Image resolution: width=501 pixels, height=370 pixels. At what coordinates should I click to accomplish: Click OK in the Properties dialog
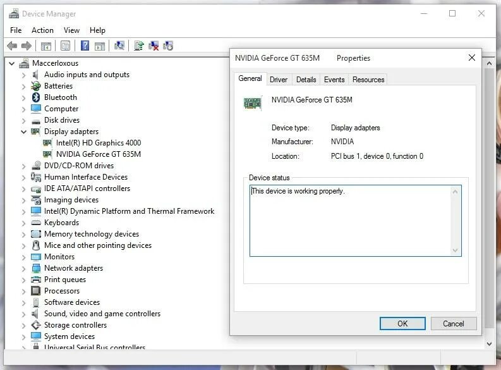tap(402, 324)
